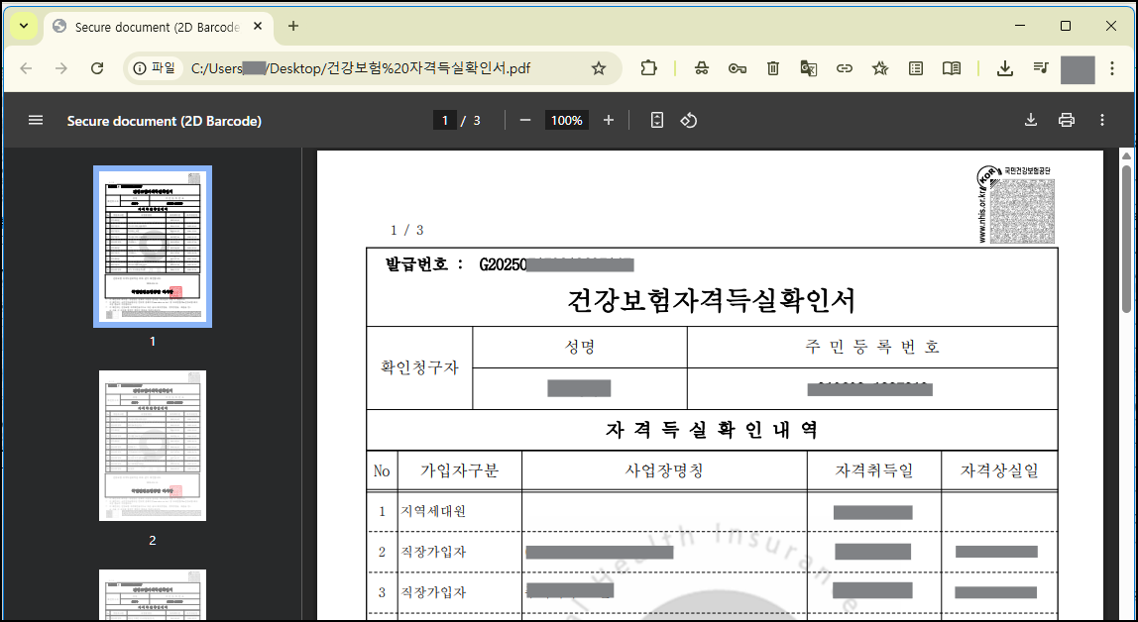The width and height of the screenshot is (1138, 622).
Task: Click the list view extension icon
Action: (x=916, y=68)
